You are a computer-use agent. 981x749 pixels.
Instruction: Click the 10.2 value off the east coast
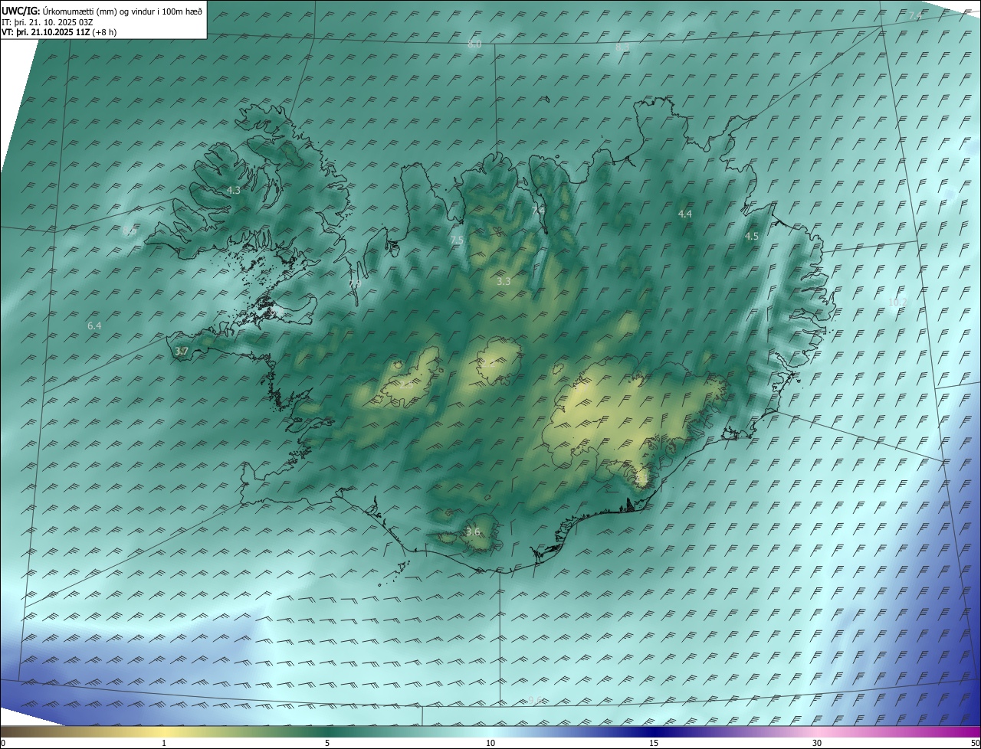[x=897, y=303]
